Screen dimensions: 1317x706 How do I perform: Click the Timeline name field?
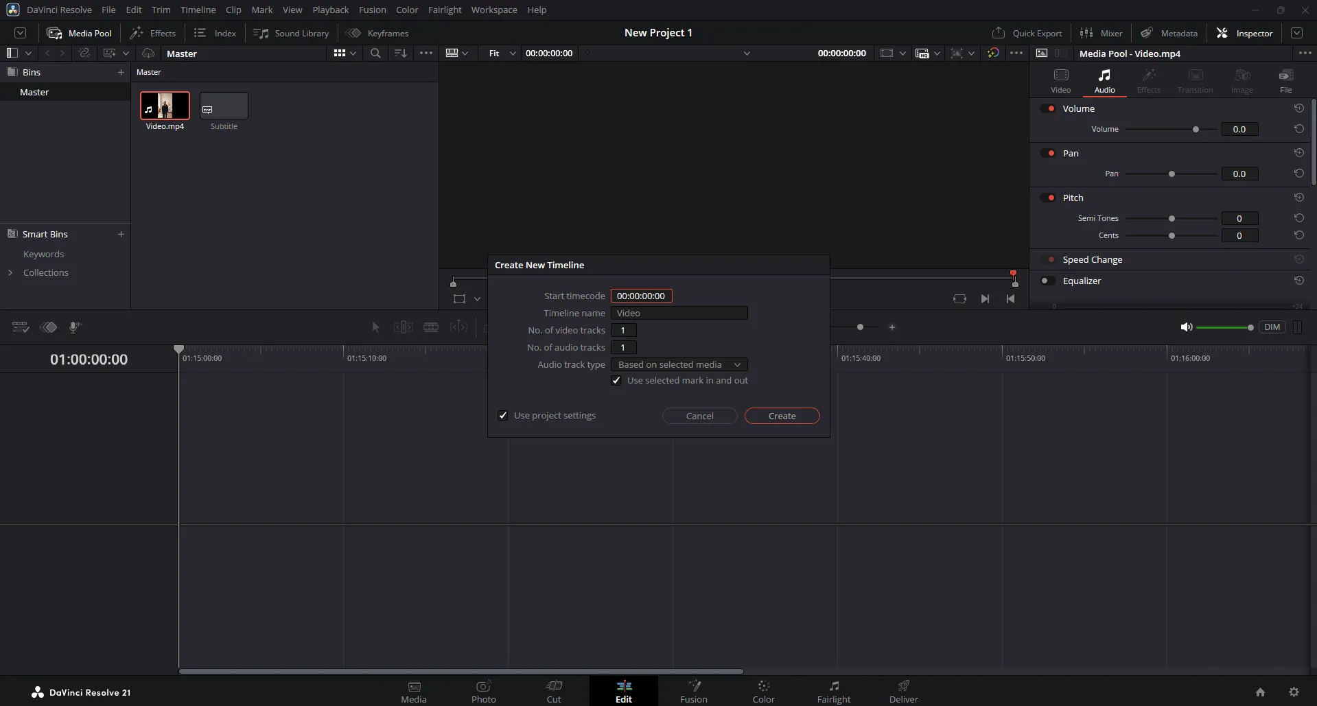pos(679,313)
